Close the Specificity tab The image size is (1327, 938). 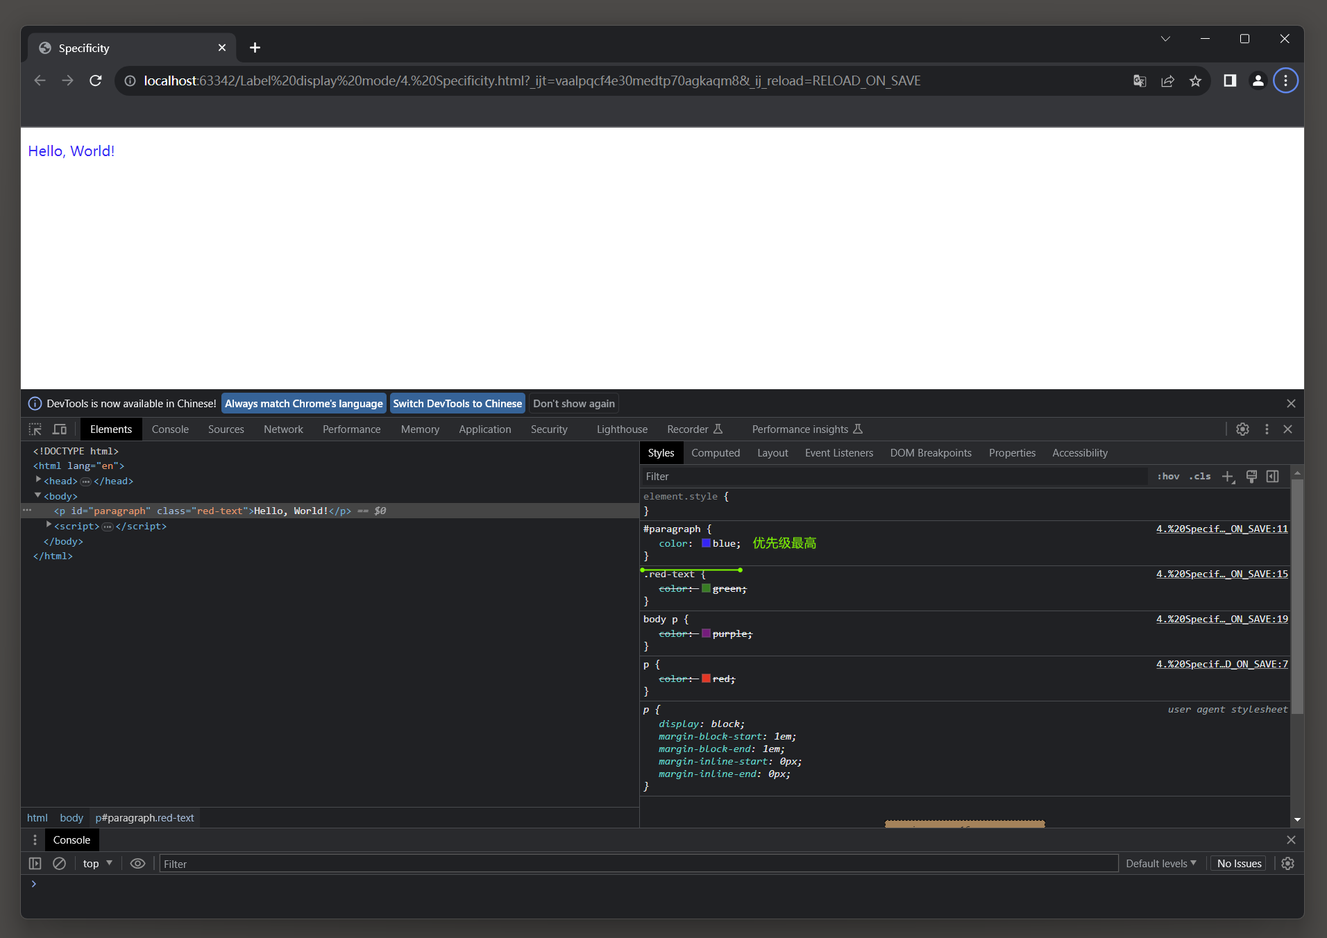[x=222, y=47]
